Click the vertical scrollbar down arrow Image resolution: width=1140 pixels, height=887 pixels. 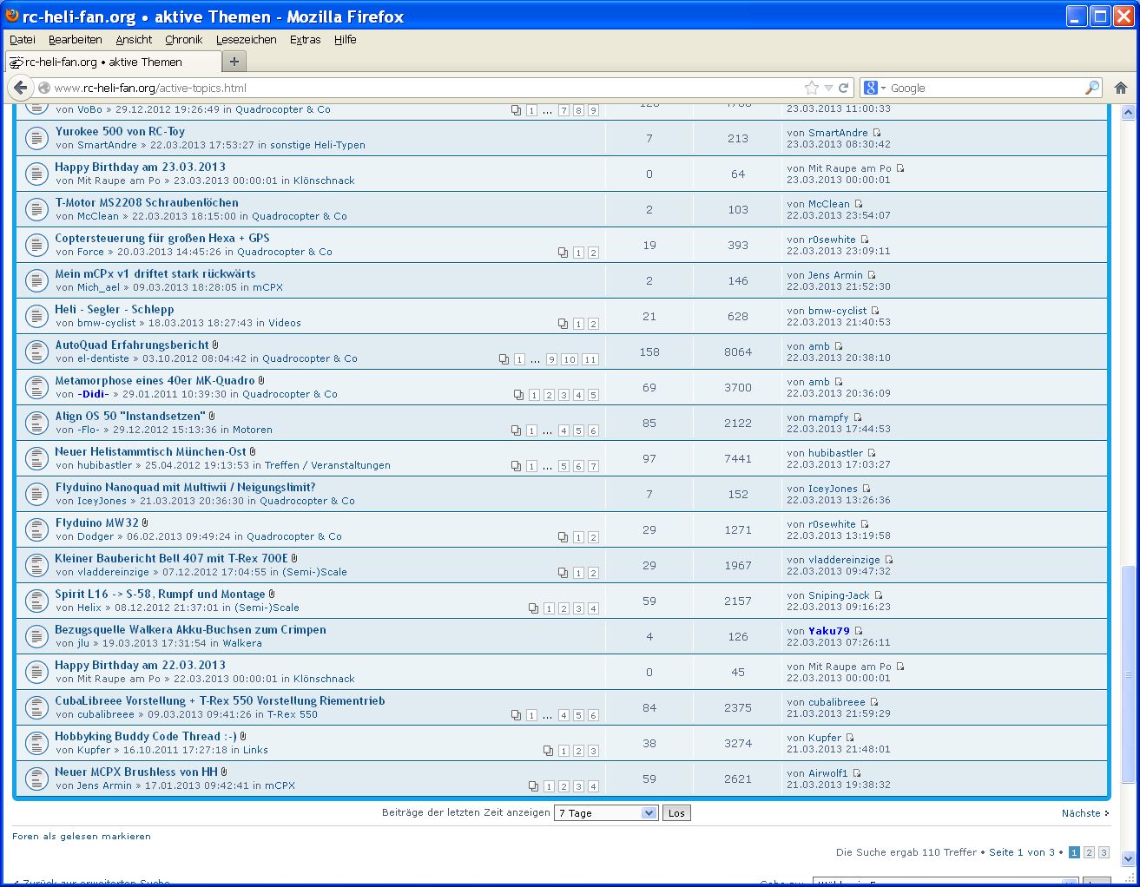point(1128,859)
